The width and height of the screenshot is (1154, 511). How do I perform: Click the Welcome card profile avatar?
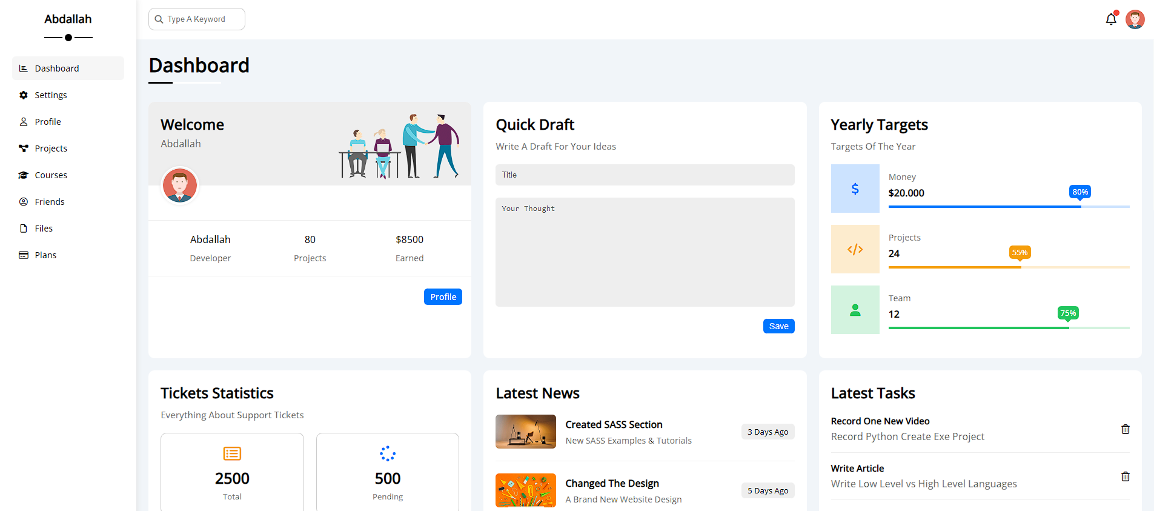179,185
